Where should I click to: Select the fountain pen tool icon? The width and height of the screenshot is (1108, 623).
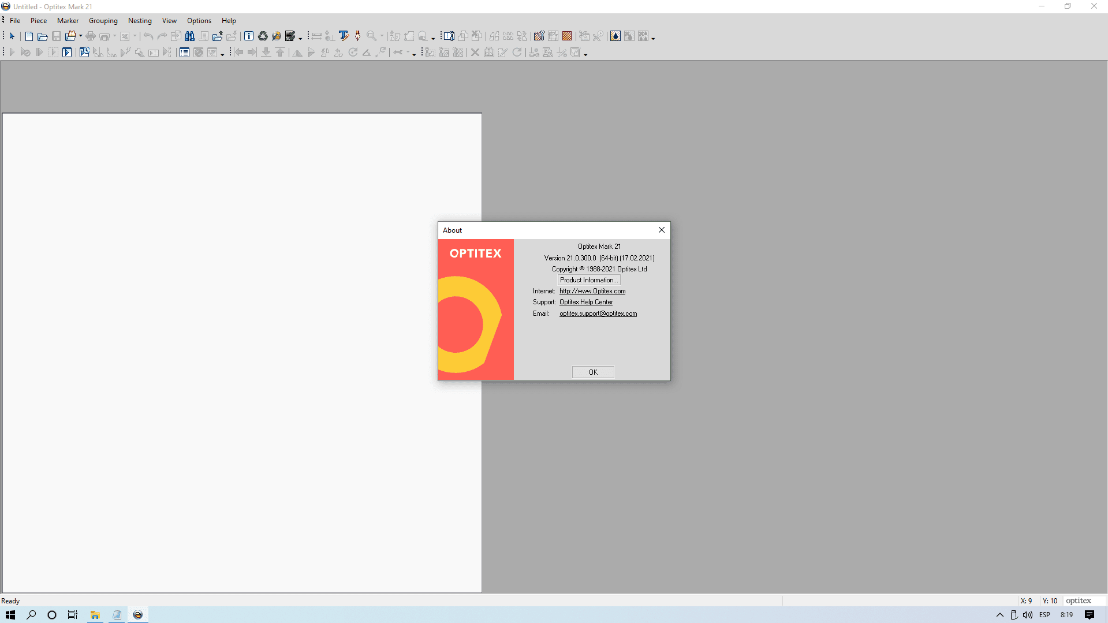(357, 36)
